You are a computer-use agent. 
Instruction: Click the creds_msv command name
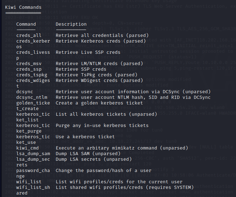coord(29,64)
